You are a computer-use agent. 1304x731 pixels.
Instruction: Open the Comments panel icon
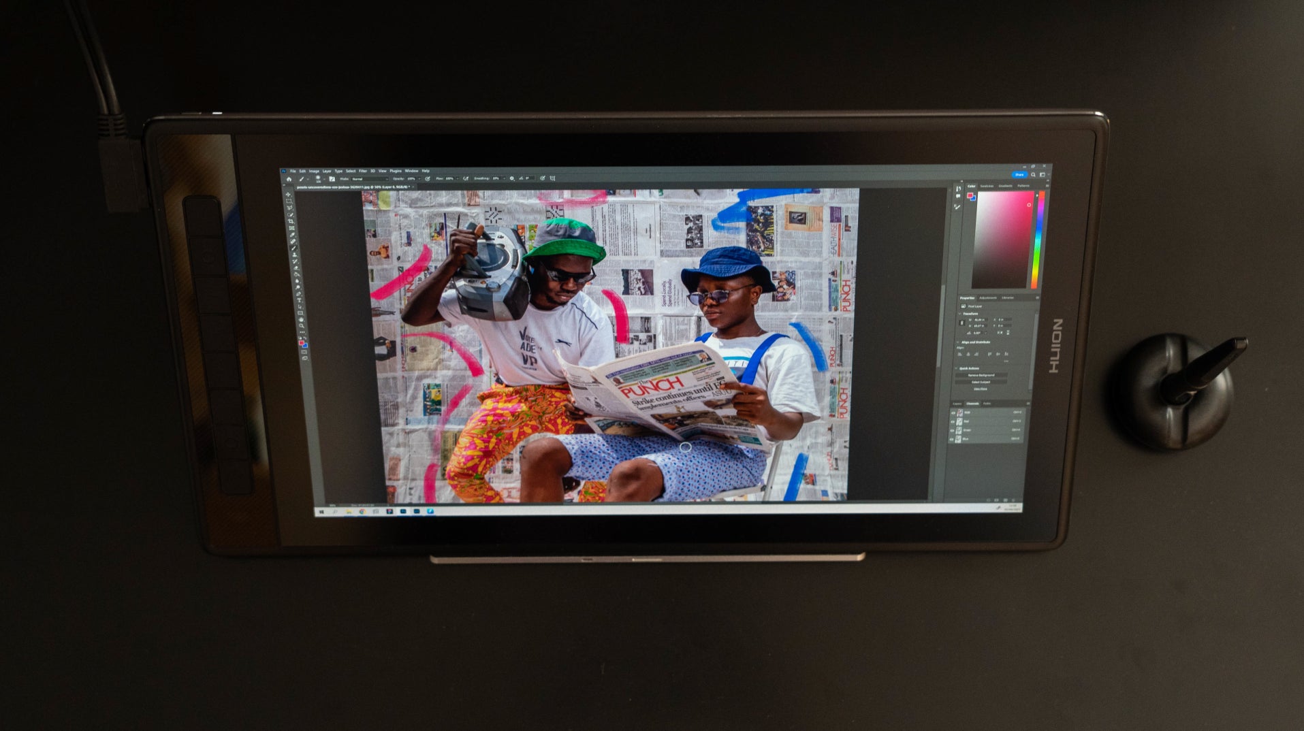click(958, 197)
